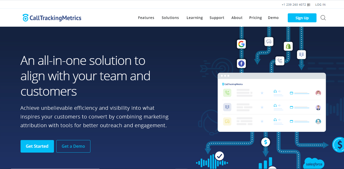
Task: Click the Shopify bag icon tile
Action: click(288, 46)
